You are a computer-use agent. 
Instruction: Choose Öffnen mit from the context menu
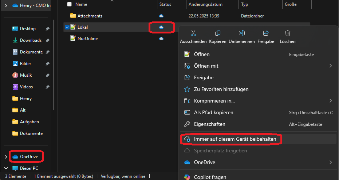[258, 66]
